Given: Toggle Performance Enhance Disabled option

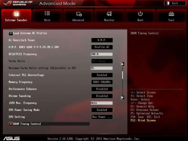Looking at the screenshot, I should coord(102,89).
